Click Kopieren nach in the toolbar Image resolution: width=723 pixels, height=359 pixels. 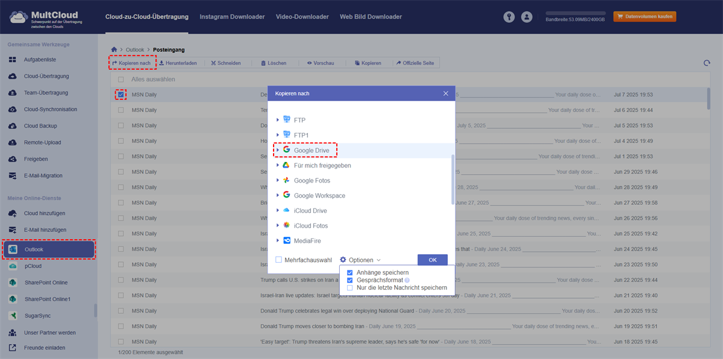tap(131, 63)
